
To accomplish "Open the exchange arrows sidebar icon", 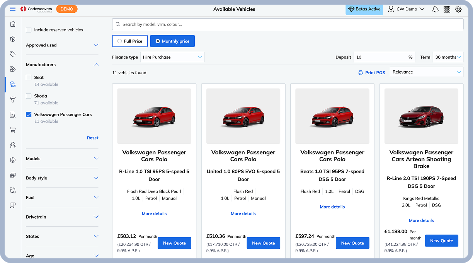I will pyautogui.click(x=13, y=190).
